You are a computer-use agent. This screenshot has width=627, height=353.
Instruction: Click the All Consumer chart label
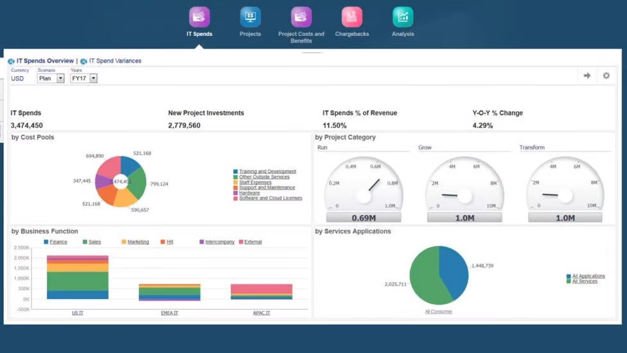439,312
